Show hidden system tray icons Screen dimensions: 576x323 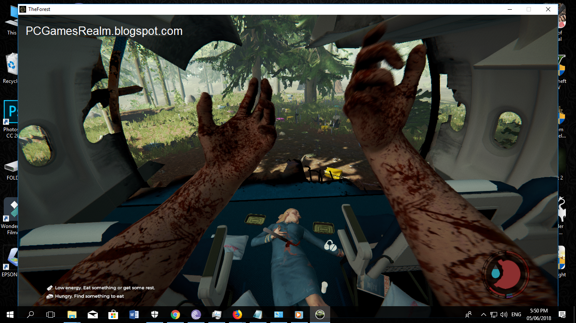click(483, 314)
